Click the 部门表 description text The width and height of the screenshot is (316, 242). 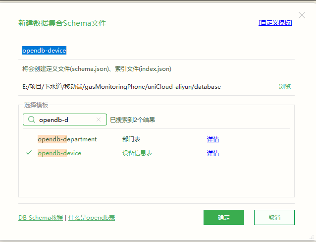(131, 139)
